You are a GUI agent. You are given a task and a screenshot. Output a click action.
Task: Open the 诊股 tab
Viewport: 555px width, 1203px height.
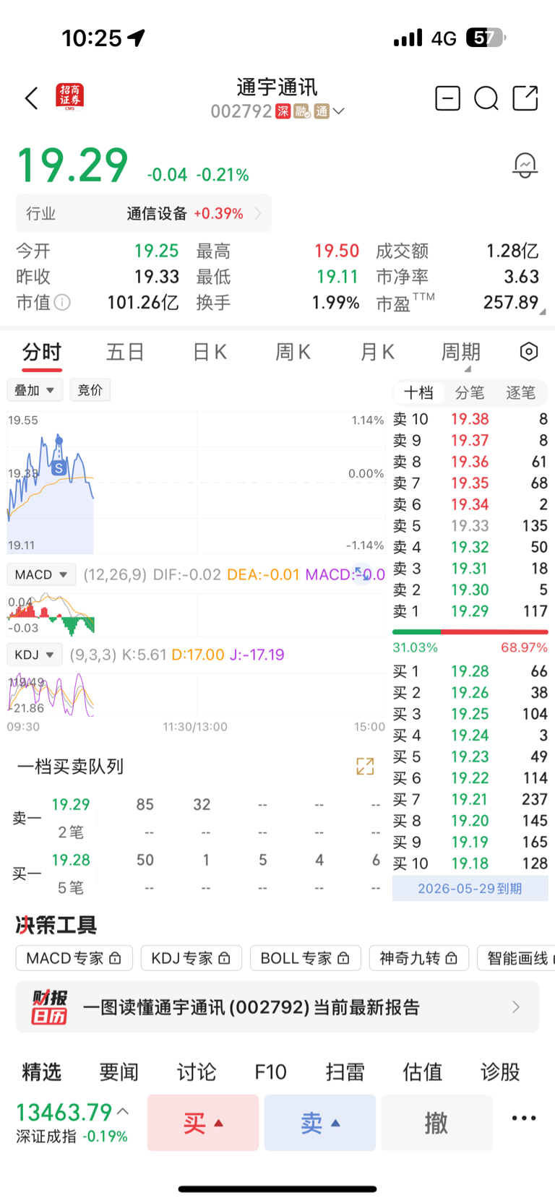(x=500, y=1072)
